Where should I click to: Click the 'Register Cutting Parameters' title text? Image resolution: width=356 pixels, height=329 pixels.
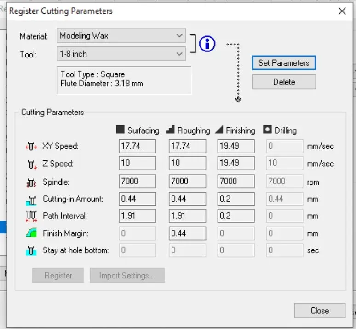pyautogui.click(x=61, y=11)
